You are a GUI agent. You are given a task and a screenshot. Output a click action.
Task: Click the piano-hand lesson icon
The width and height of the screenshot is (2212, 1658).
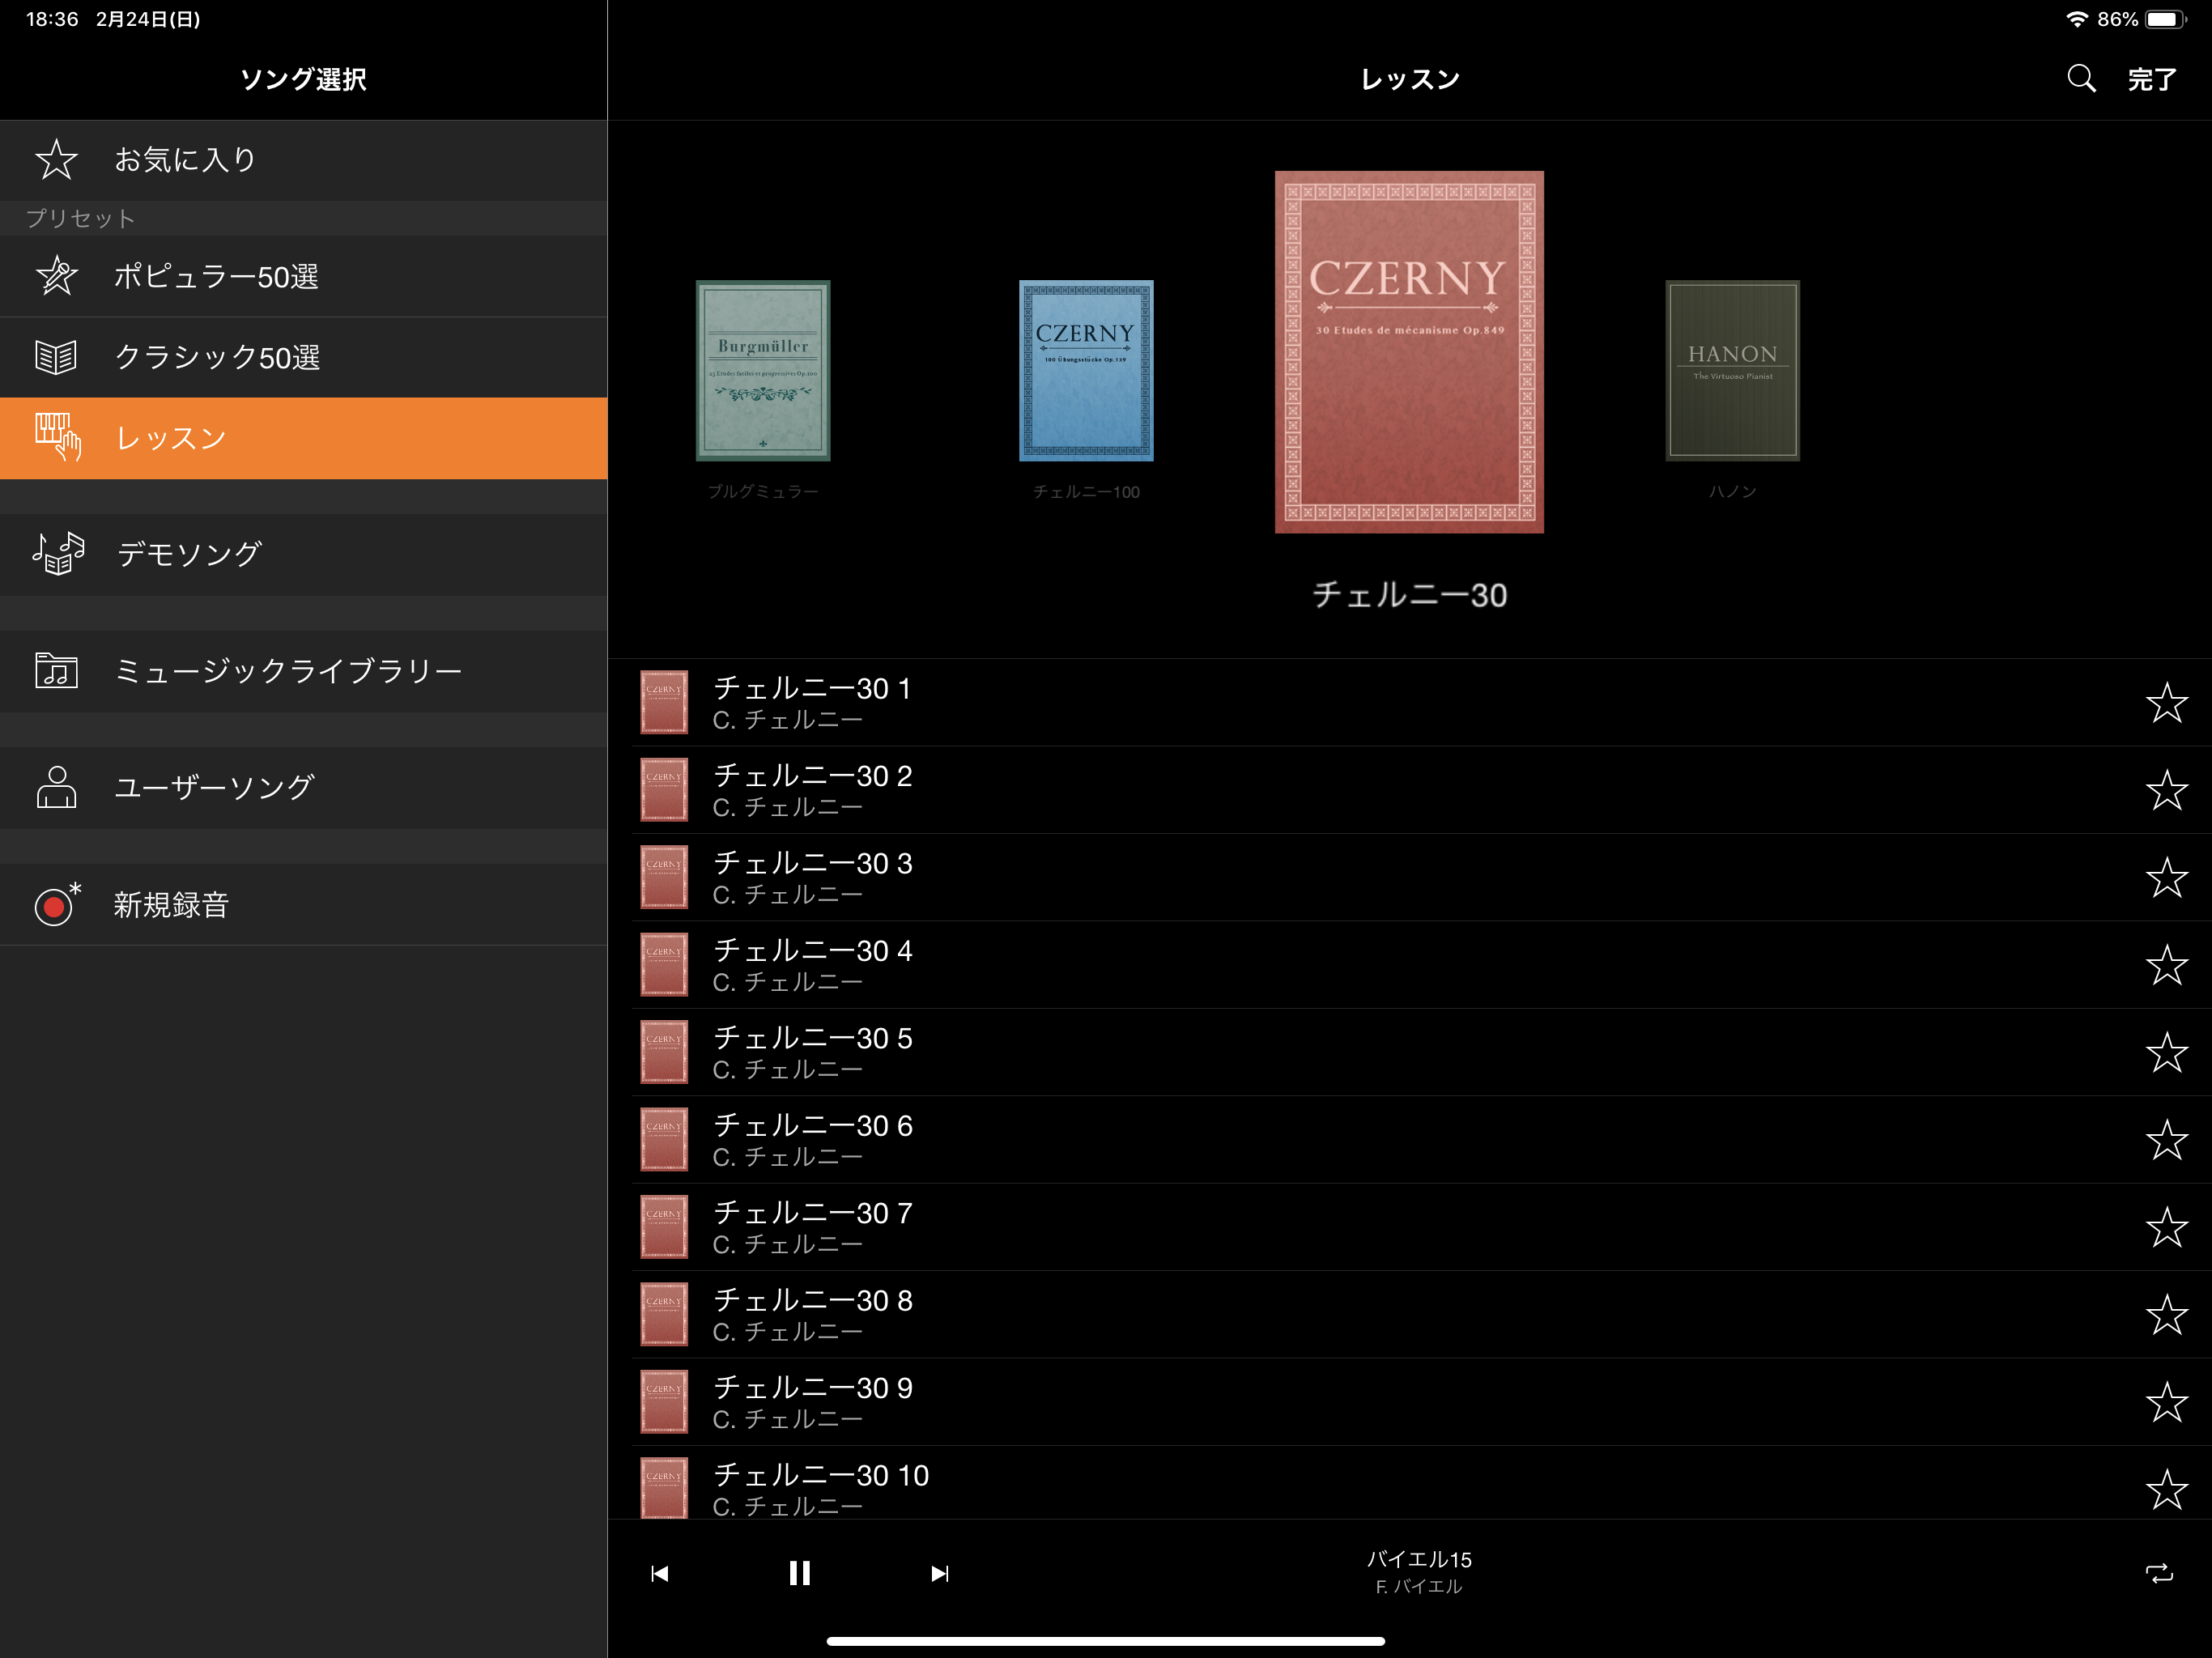coord(57,437)
